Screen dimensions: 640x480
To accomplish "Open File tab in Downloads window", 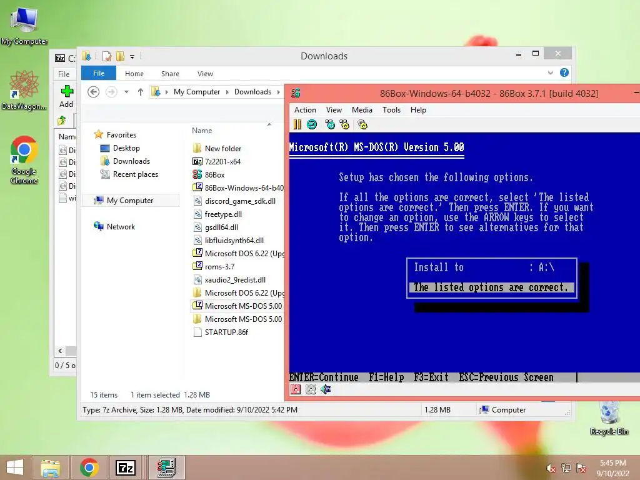I will [x=99, y=73].
